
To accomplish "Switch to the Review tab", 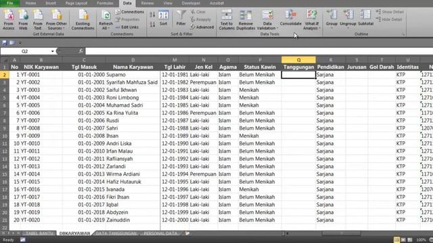I will click(x=147, y=3).
